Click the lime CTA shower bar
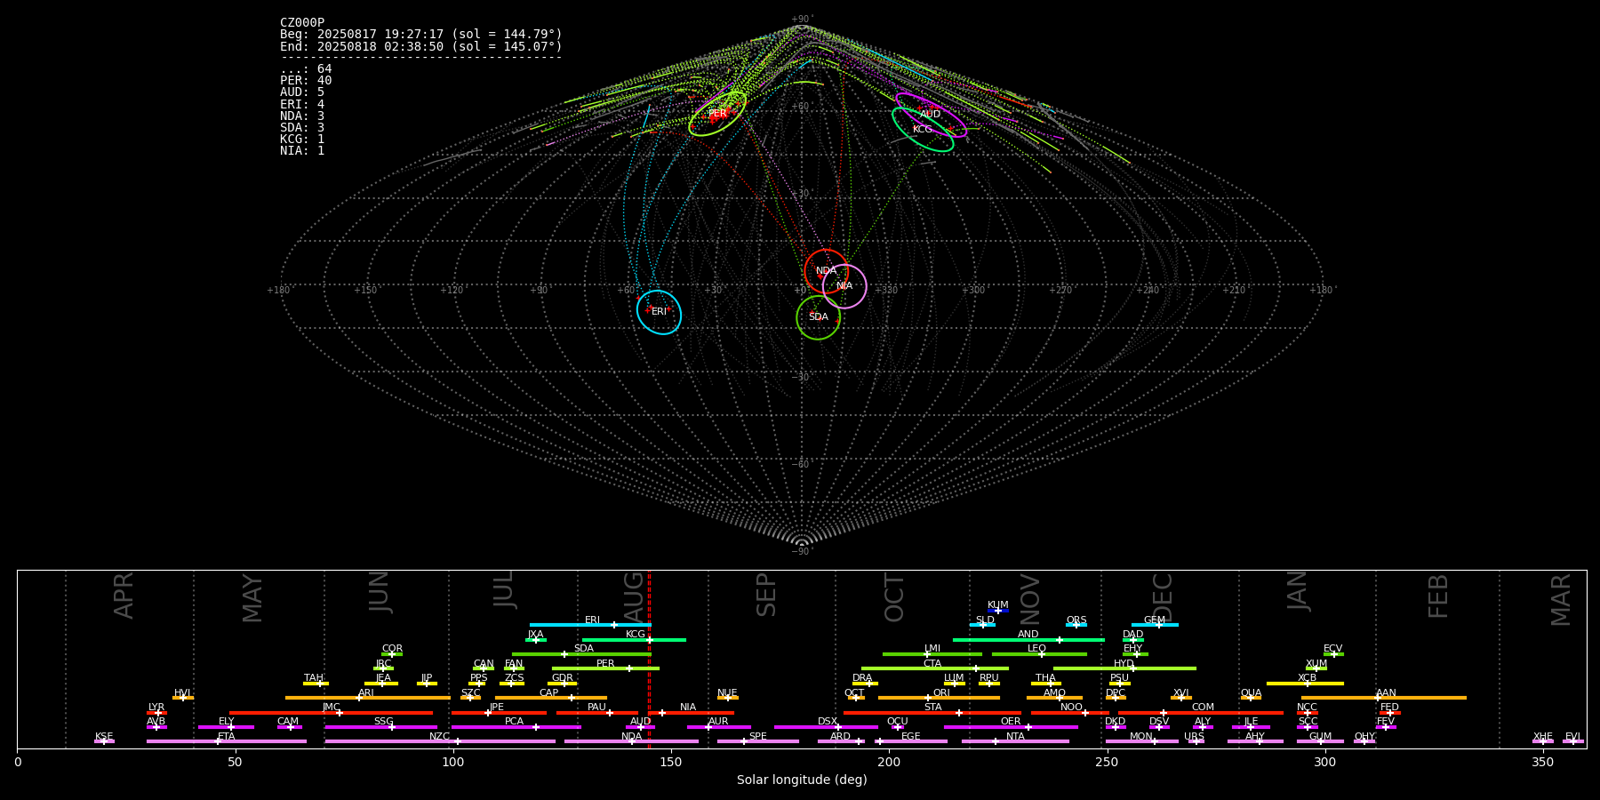This screenshot has width=1600, height=800. coord(935,668)
